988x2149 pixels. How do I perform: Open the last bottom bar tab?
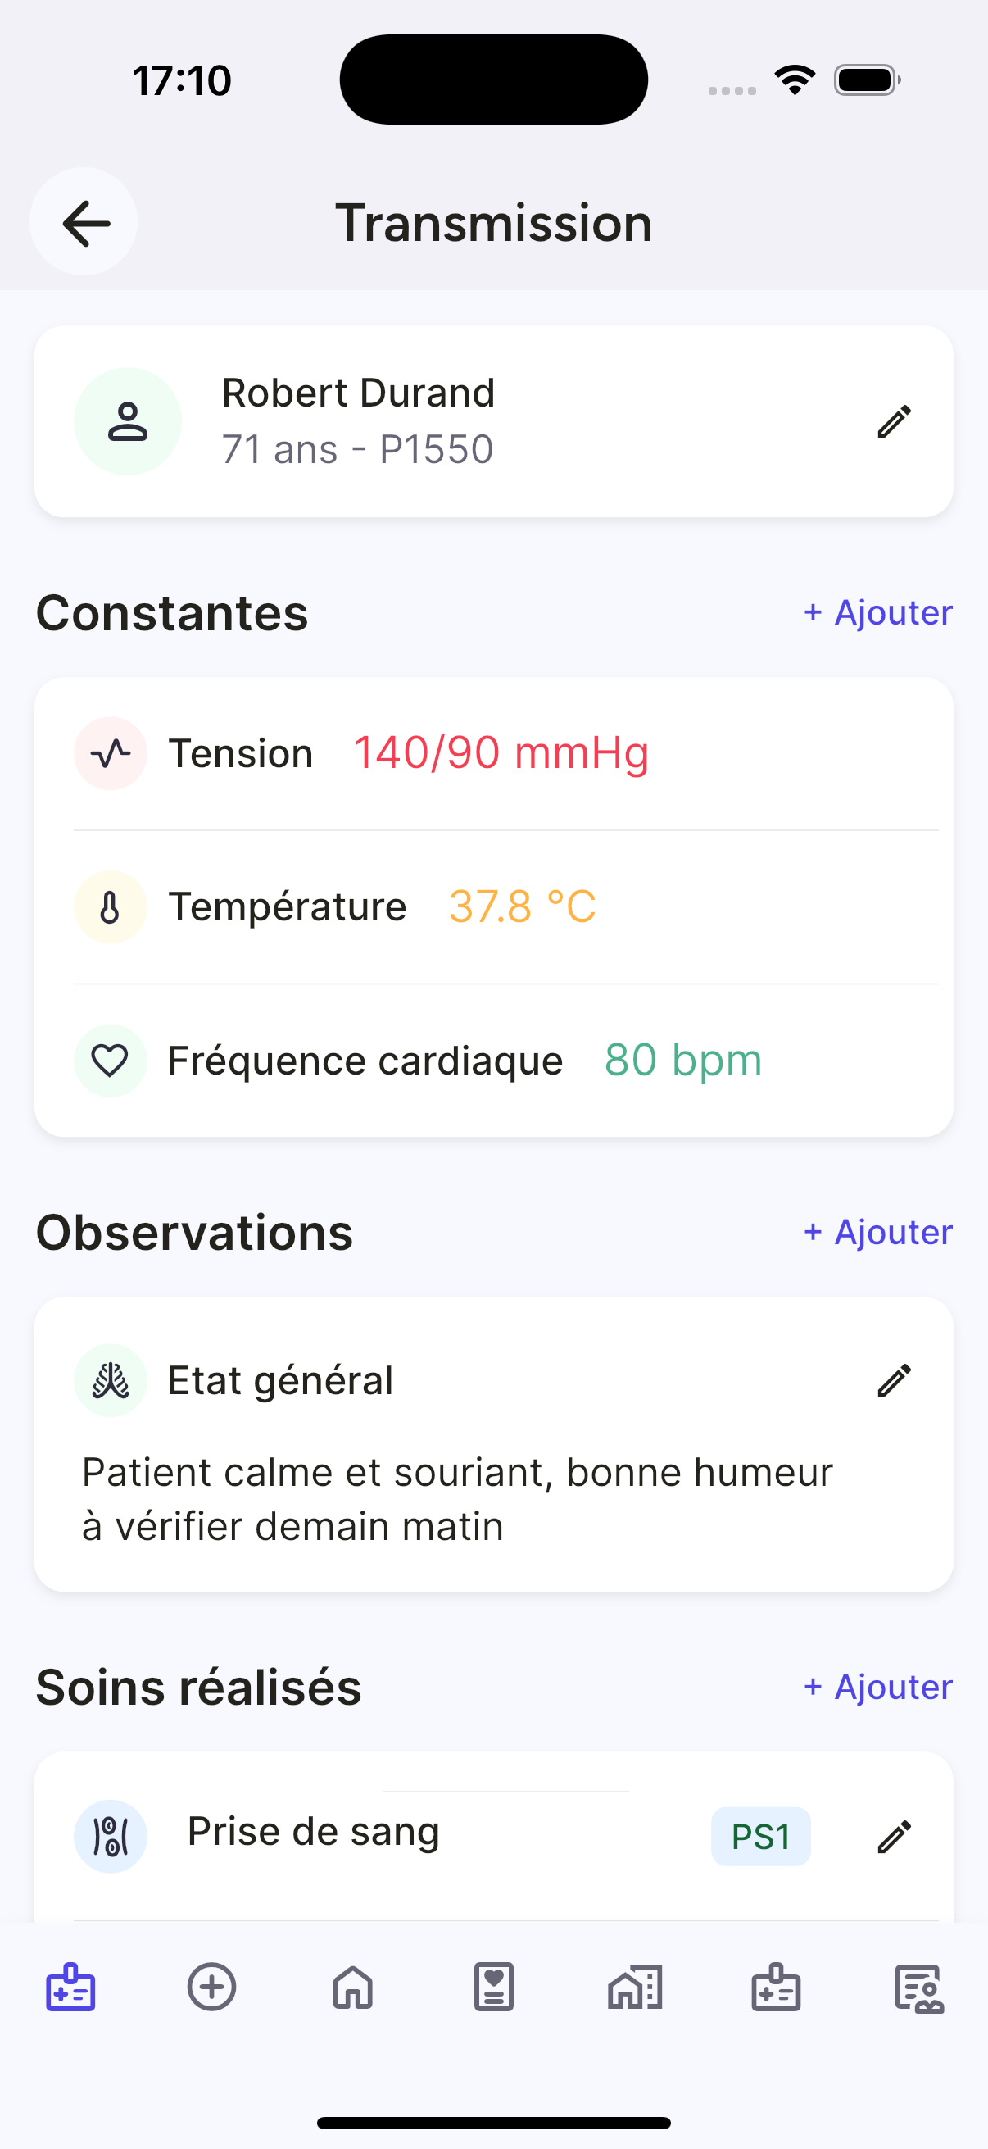point(918,1988)
